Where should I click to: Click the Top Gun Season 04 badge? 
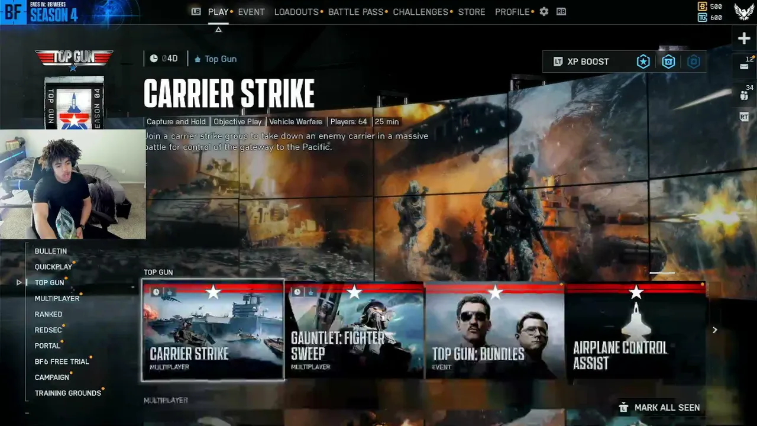(x=74, y=104)
